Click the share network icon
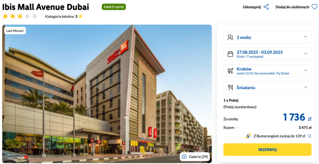This screenshot has height=164, width=319. tap(266, 7)
